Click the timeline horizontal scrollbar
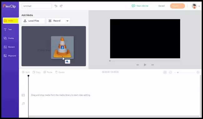203x119 pixels. point(114,116)
